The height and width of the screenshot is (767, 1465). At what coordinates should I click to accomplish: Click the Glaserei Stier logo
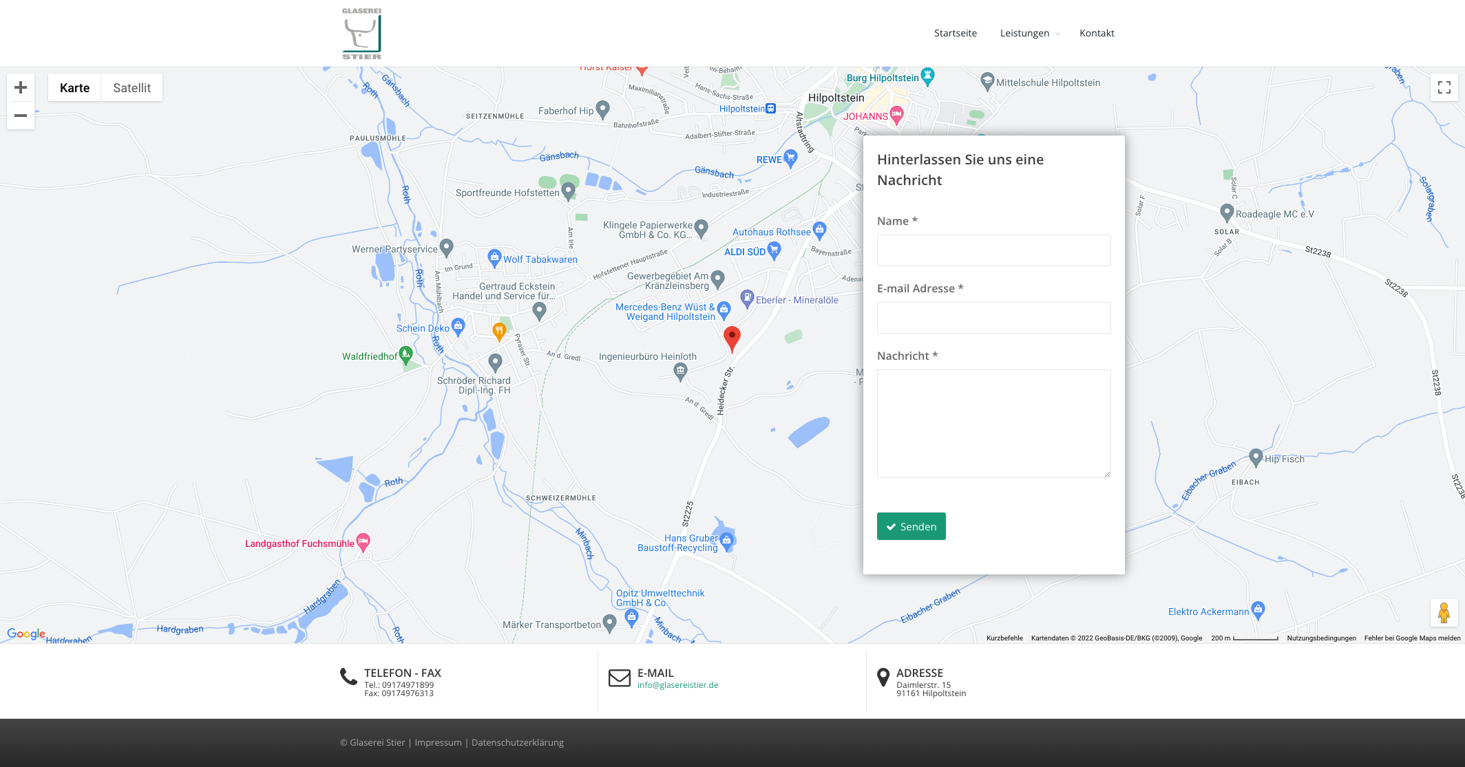(x=361, y=33)
